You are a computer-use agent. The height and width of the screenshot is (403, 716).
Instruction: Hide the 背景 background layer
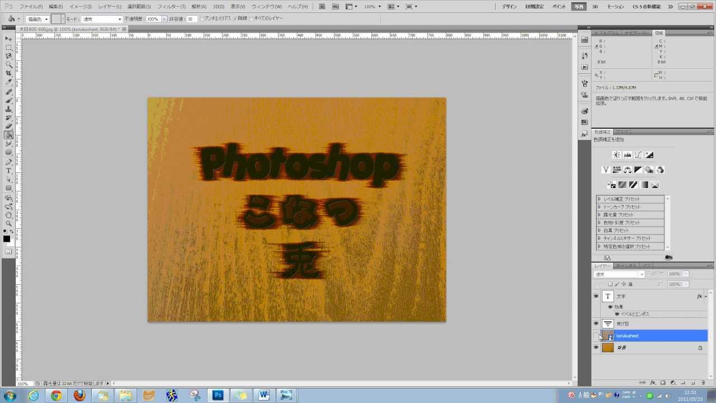pyautogui.click(x=596, y=348)
